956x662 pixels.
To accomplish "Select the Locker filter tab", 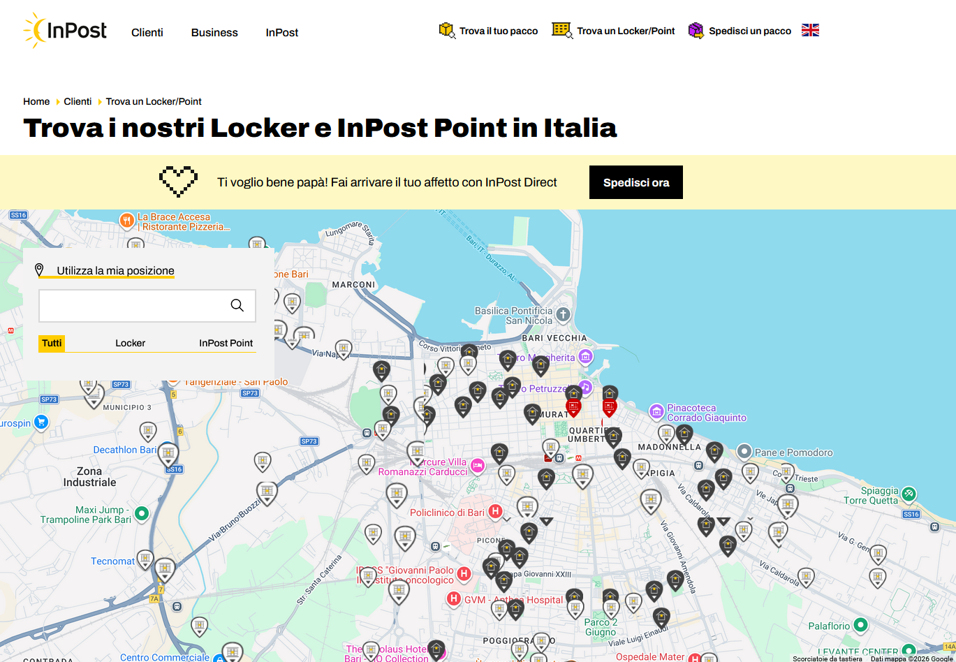I will point(131,343).
